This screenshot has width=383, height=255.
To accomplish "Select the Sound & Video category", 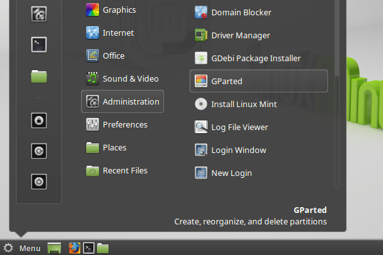I will coord(123,78).
